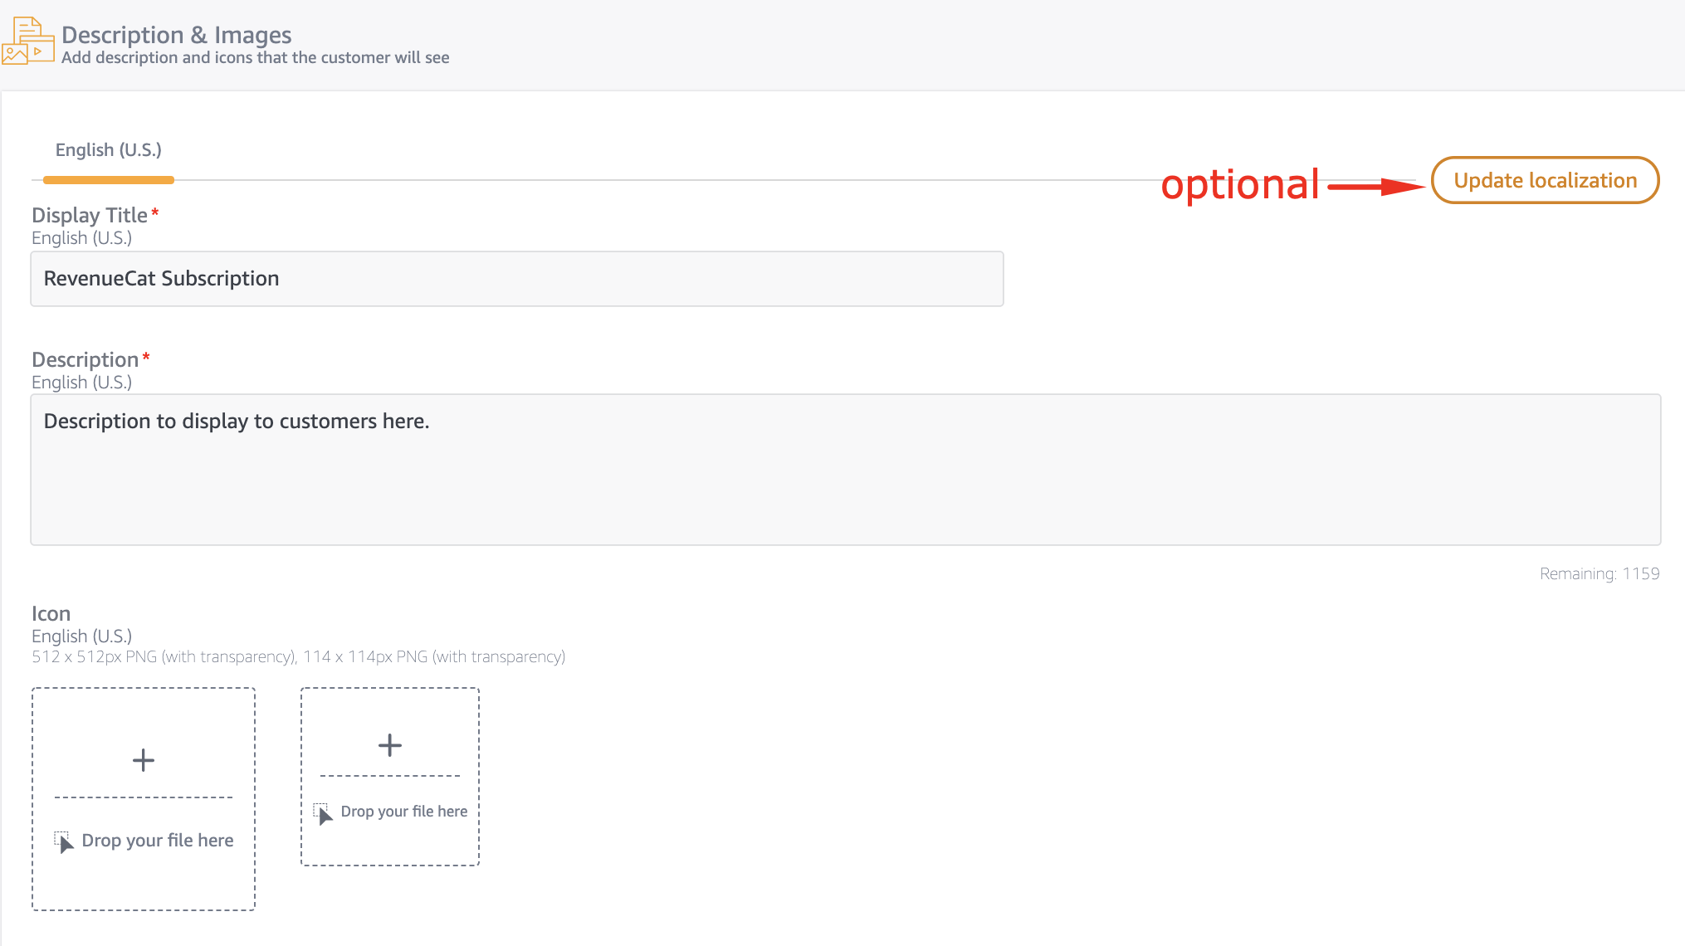This screenshot has height=946, width=1685.
Task: Click the icon size requirements hint text
Action: coord(298,657)
